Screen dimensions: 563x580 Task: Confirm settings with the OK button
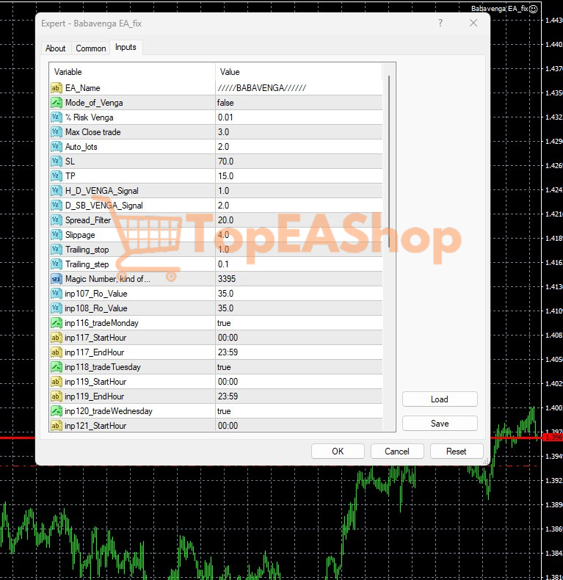(x=338, y=452)
